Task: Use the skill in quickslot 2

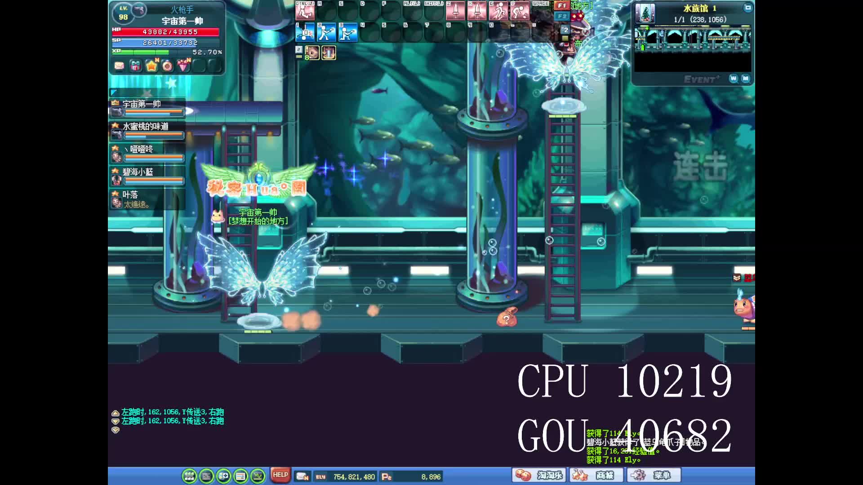Action: coord(326,32)
